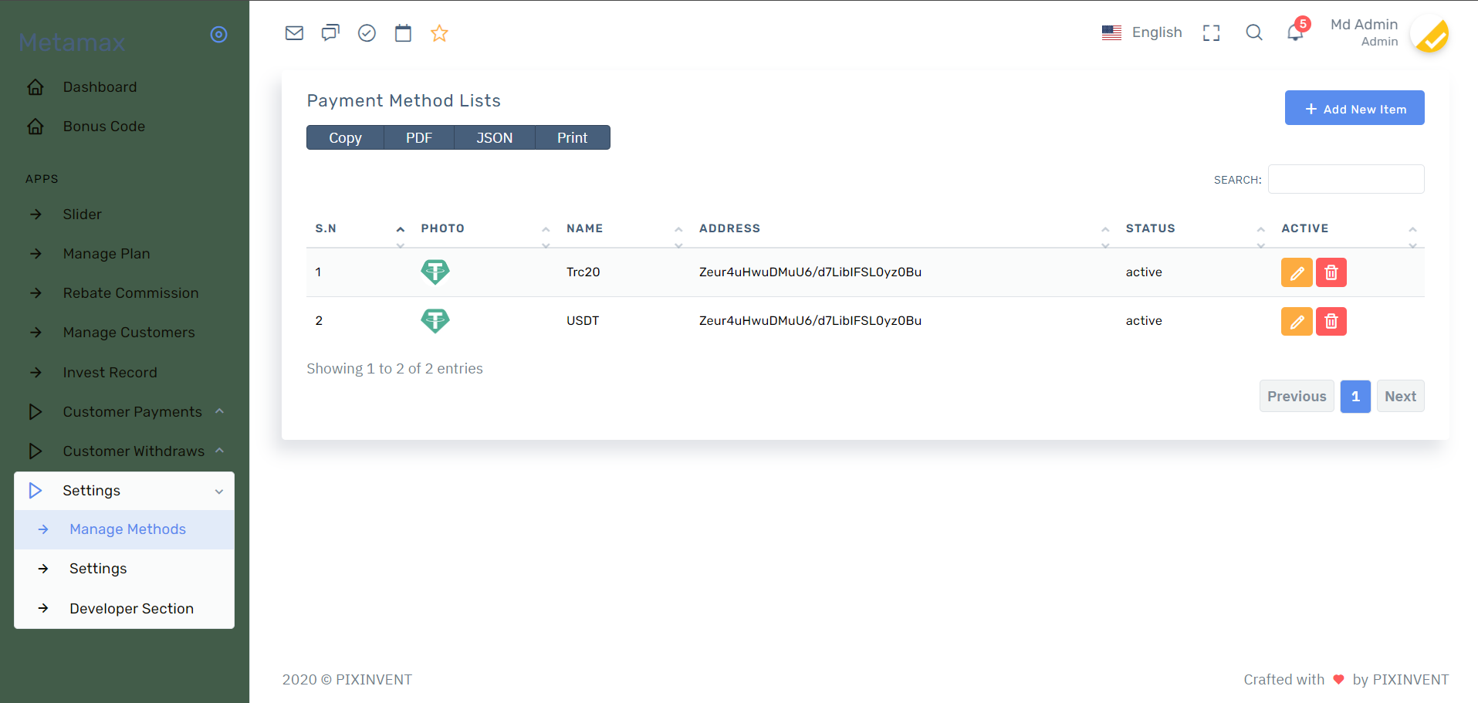Open Md Admin profile avatar
Image resolution: width=1478 pixels, height=703 pixels.
click(1429, 33)
